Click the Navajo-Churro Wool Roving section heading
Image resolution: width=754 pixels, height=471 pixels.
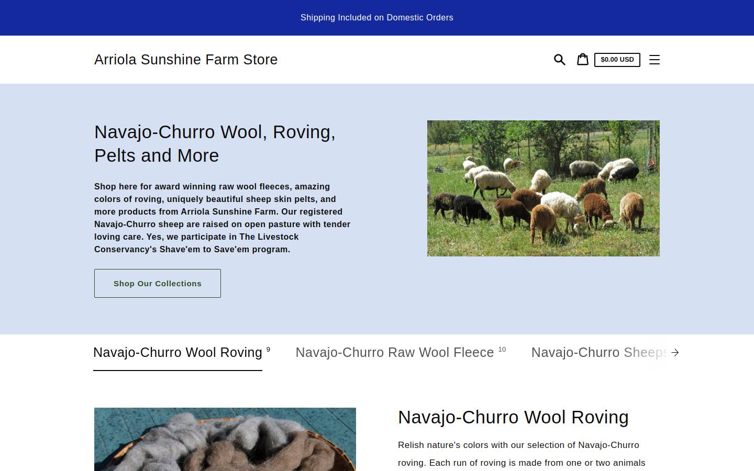point(513,417)
